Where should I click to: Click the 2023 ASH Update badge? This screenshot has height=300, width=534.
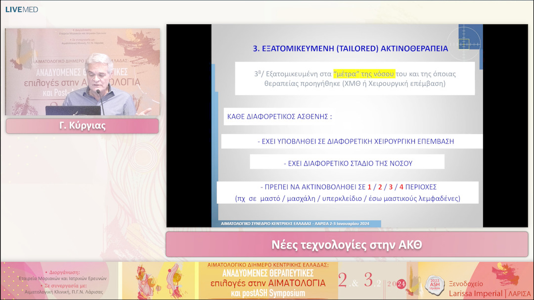click(x=435, y=285)
